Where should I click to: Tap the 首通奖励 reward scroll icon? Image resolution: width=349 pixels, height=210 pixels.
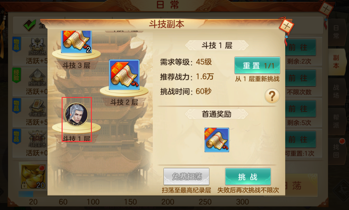point(217,140)
